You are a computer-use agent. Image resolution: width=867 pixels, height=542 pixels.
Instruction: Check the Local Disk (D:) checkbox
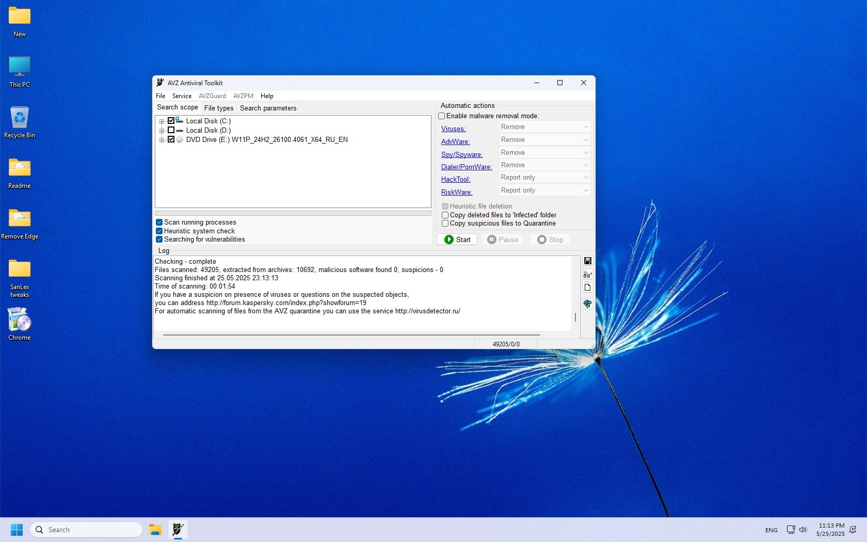(x=171, y=130)
